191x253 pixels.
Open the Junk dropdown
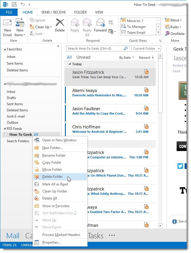(x=44, y=34)
